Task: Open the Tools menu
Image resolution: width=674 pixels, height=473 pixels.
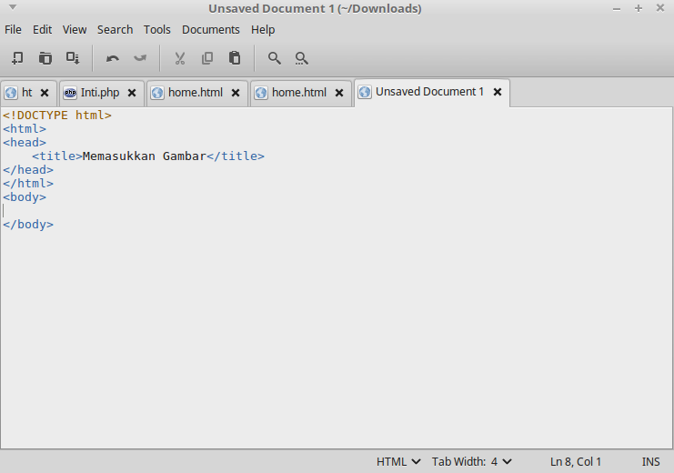Action: [x=156, y=30]
